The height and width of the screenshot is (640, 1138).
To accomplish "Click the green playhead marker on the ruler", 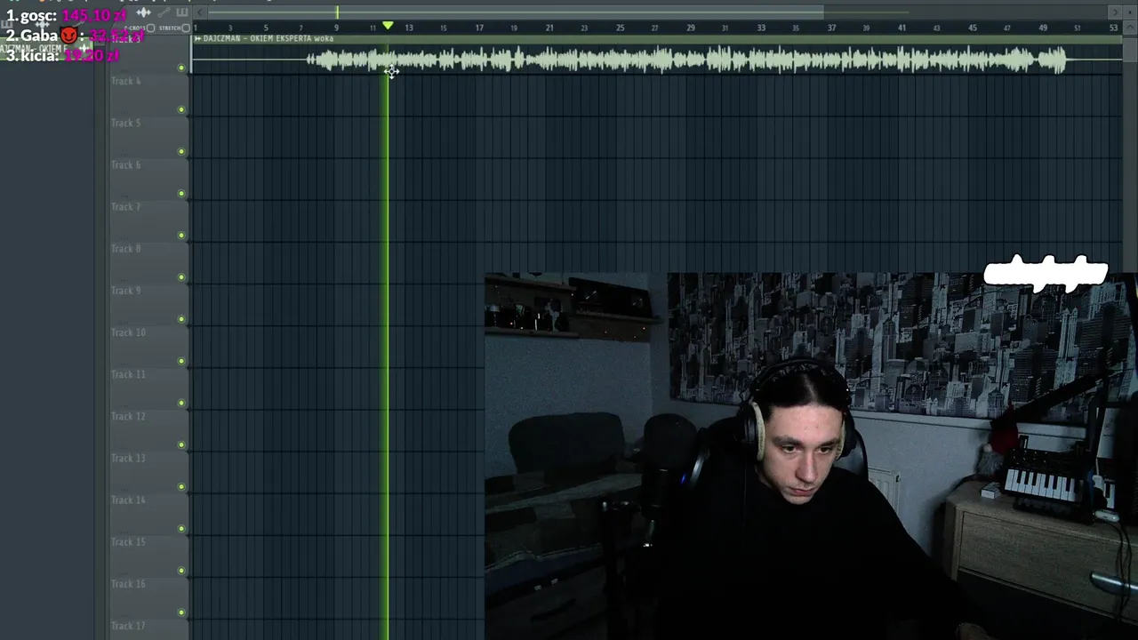I will click(x=388, y=27).
